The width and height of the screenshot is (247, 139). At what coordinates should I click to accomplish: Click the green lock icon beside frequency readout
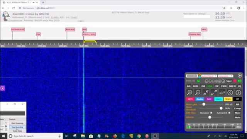(x=198, y=81)
